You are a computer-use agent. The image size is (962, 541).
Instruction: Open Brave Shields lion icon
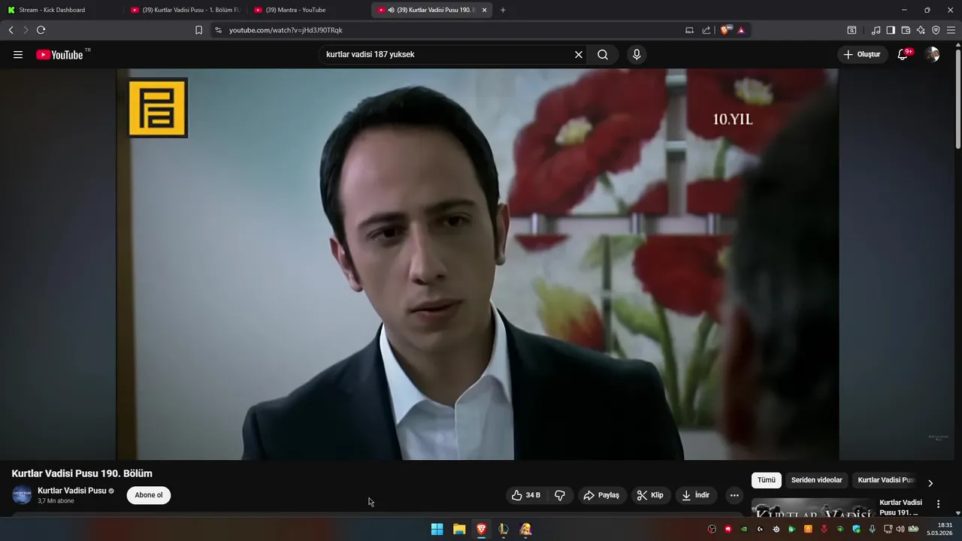tap(725, 30)
